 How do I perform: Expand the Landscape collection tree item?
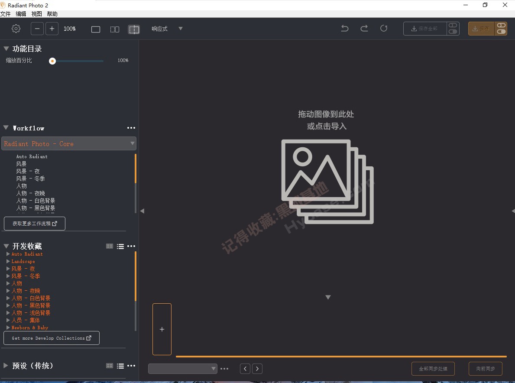(8, 261)
